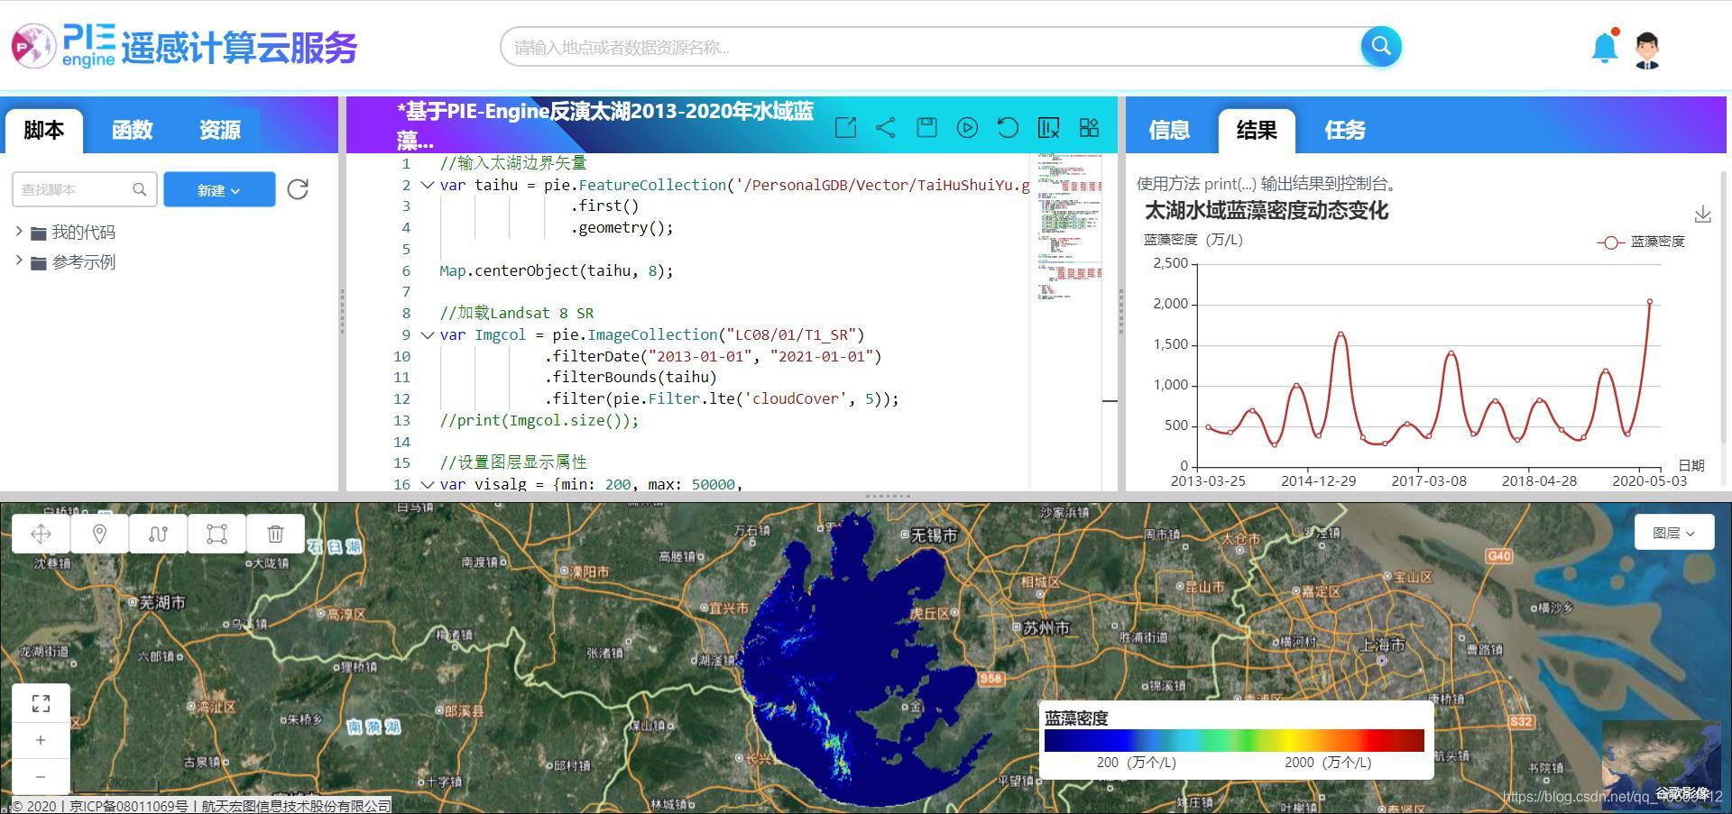The image size is (1732, 814).
Task: Expand the 参考示例 folder
Action: (x=19, y=261)
